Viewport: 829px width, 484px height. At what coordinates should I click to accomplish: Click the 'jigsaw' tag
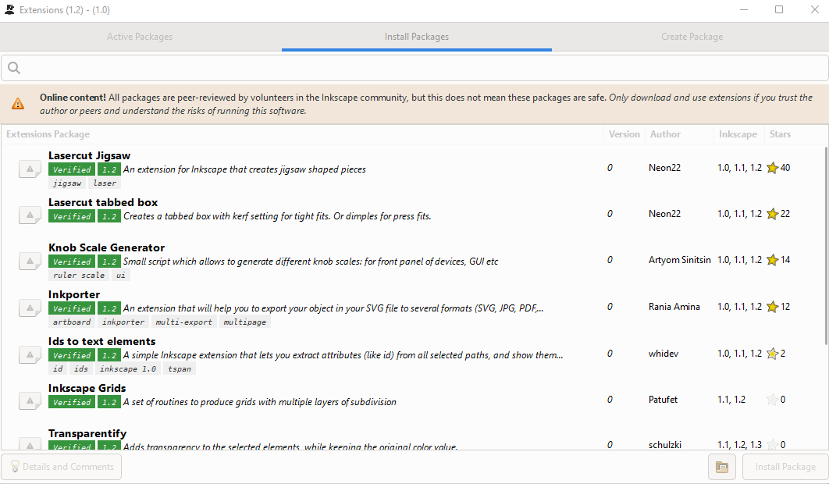point(66,183)
